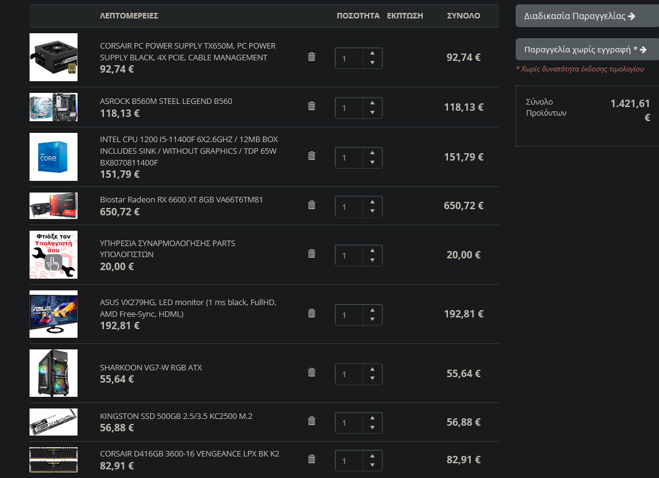659x478 pixels.
Task: Increase Sharkoon VG7-W case quantity
Action: click(372, 369)
